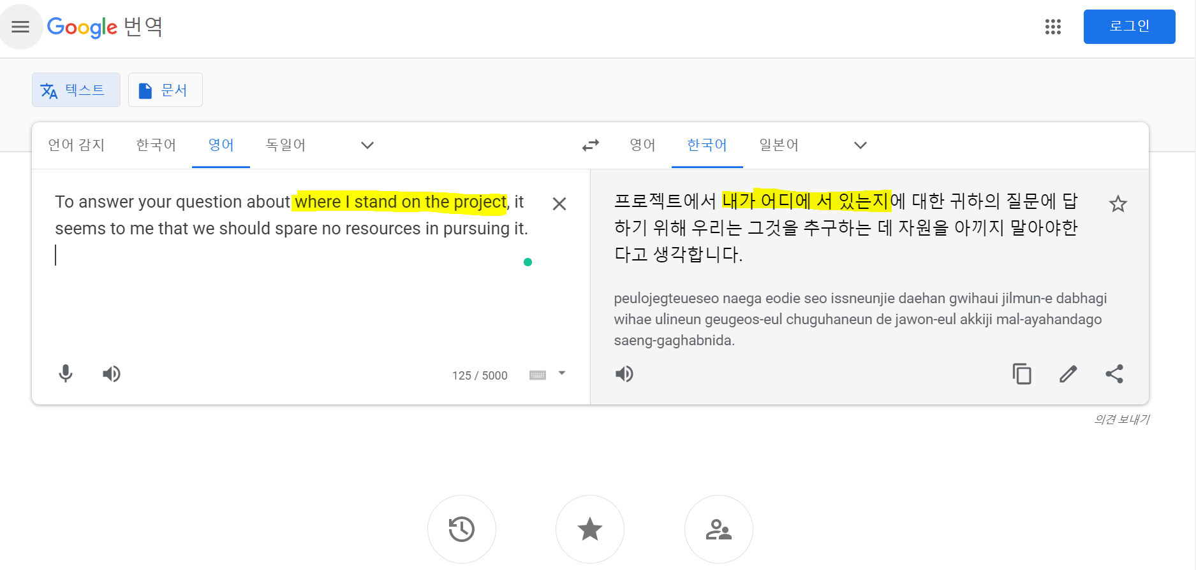Click the green Grammarly indicator dot
The image size is (1196, 570).
tap(528, 262)
